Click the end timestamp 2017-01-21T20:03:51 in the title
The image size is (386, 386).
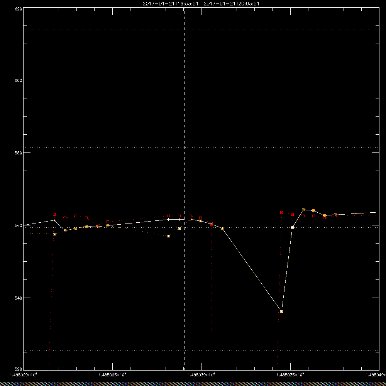231,4
